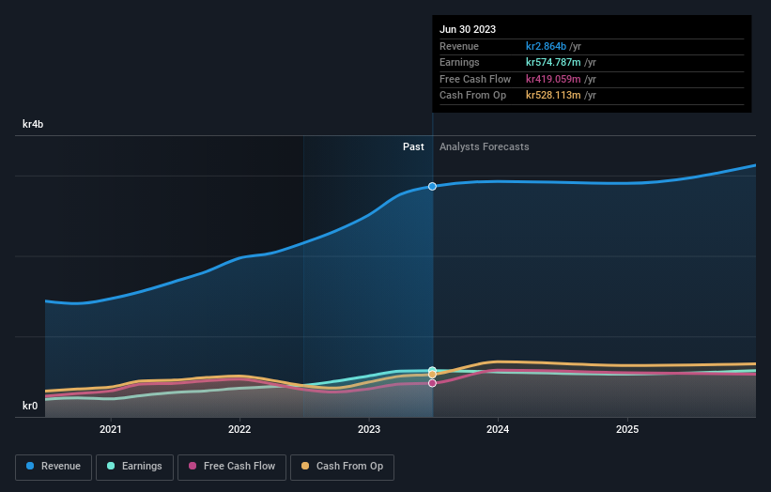The height and width of the screenshot is (492, 771).
Task: Select the 2024 x-axis label
Action: 498,429
